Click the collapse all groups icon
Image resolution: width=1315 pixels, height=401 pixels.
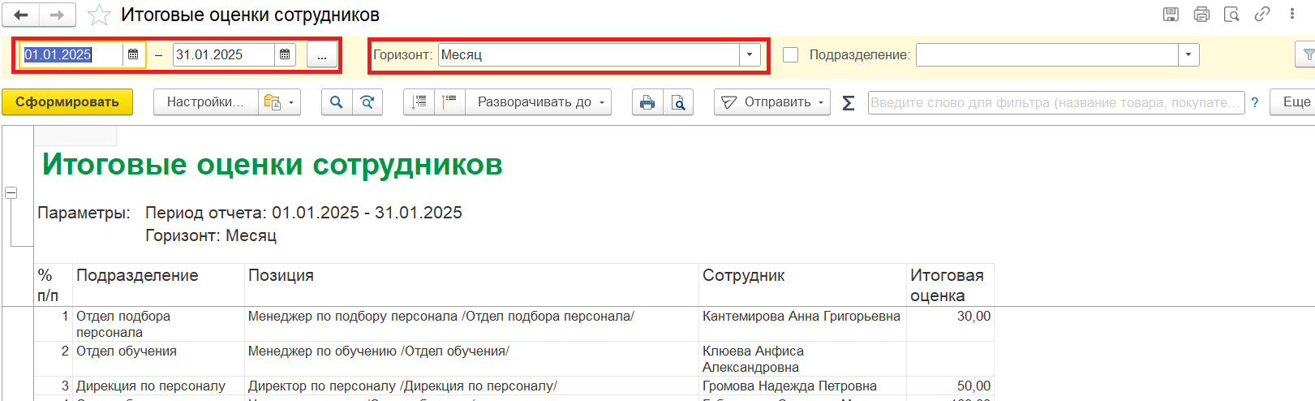[x=419, y=102]
